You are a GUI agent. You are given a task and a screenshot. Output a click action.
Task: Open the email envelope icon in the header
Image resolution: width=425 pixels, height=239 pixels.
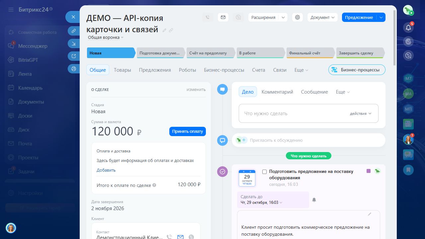223,17
